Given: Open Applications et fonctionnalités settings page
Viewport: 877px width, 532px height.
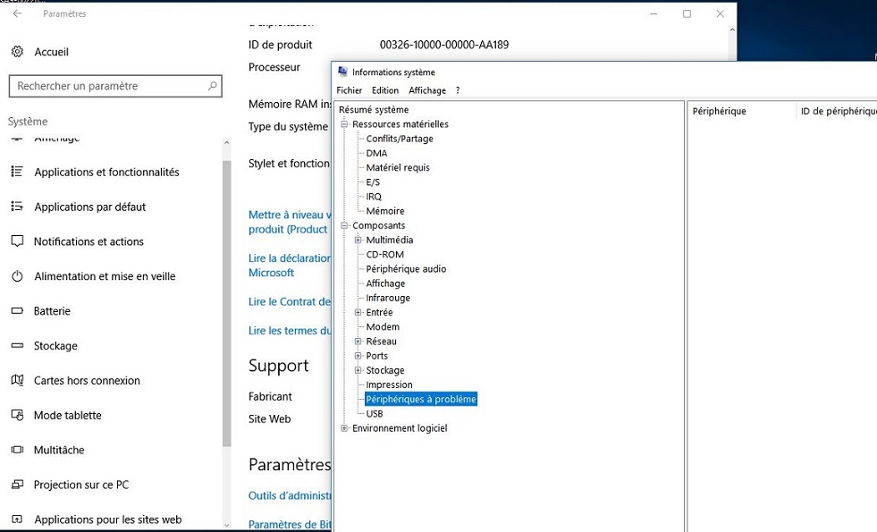Looking at the screenshot, I should 106,172.
